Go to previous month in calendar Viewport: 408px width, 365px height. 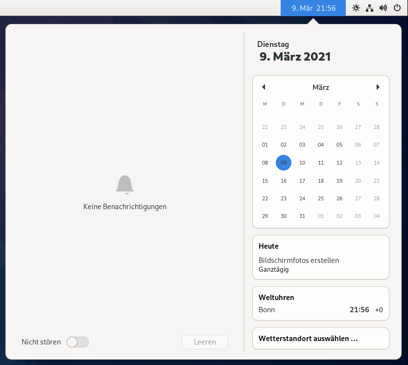pyautogui.click(x=264, y=87)
